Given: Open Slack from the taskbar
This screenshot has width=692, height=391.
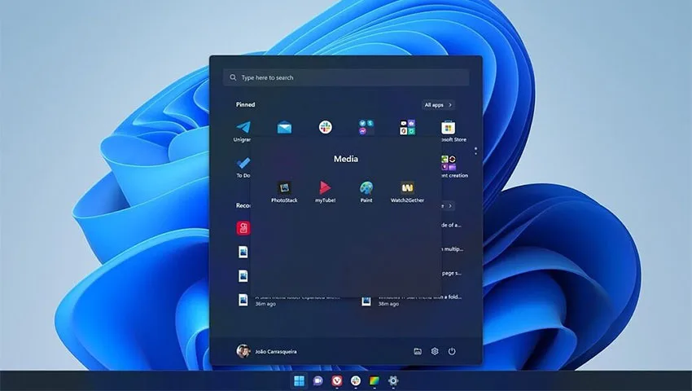Looking at the screenshot, I should pyautogui.click(x=356, y=380).
